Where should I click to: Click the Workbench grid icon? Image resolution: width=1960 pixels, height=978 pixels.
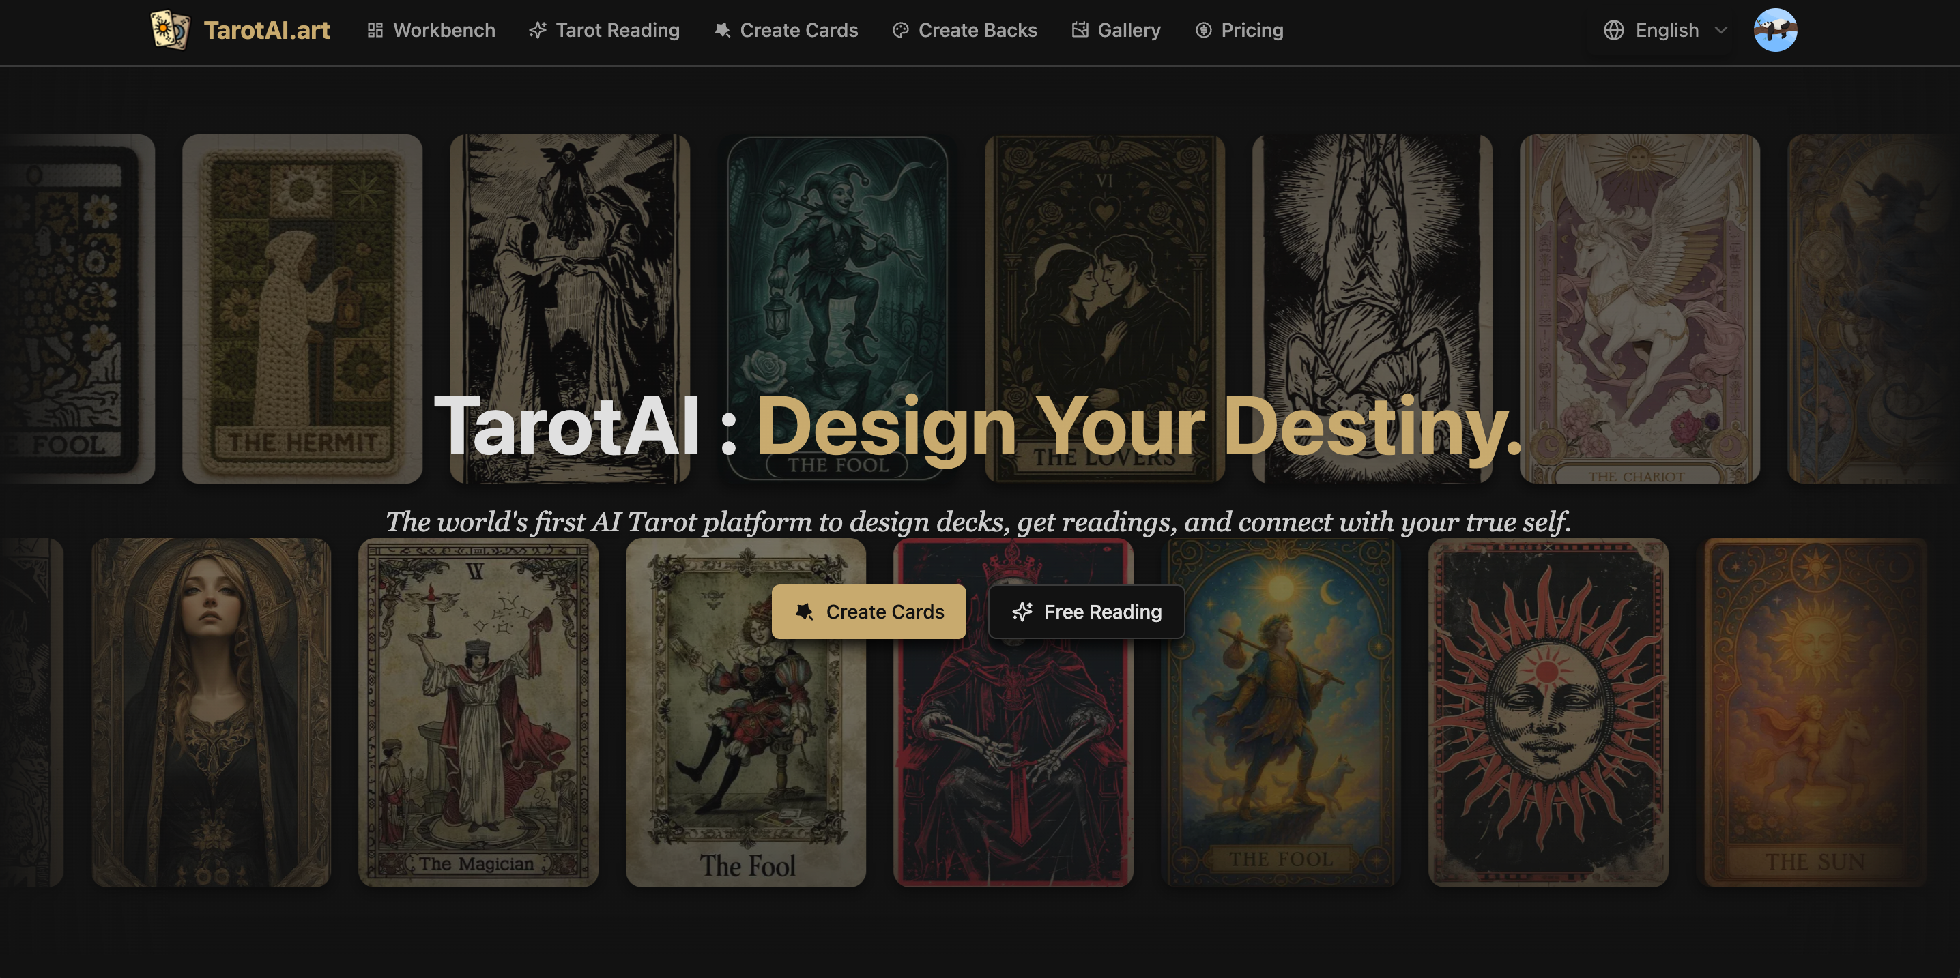pyautogui.click(x=375, y=31)
